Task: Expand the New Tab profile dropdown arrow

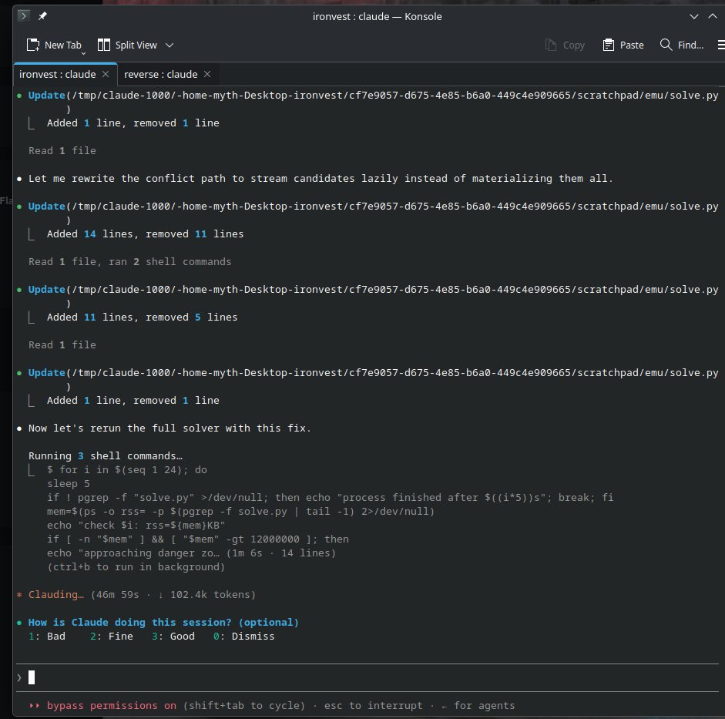Action: coord(84,53)
